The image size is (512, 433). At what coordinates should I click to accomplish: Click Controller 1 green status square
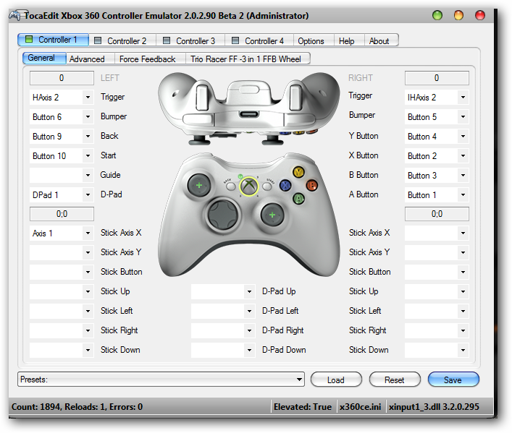[29, 40]
